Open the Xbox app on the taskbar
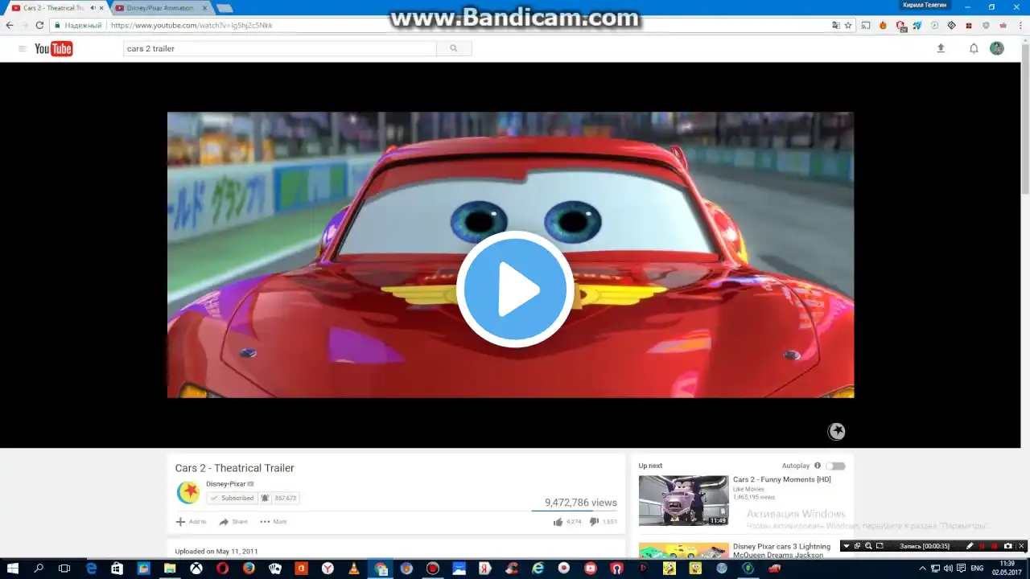The height and width of the screenshot is (579, 1030). coord(196,569)
